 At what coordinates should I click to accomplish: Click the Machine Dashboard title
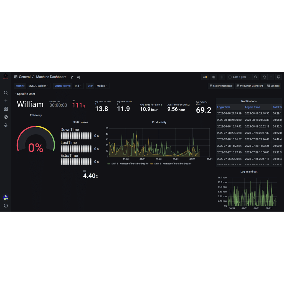tap(51, 77)
